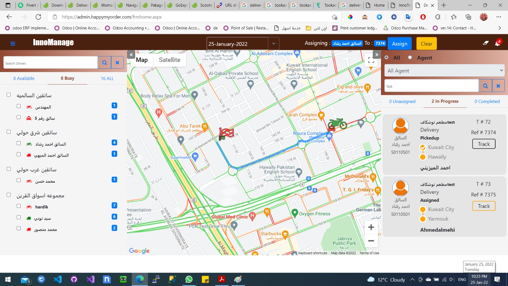The width and height of the screenshot is (508, 286).
Task: Switch to Satellite map view
Action: 170,60
